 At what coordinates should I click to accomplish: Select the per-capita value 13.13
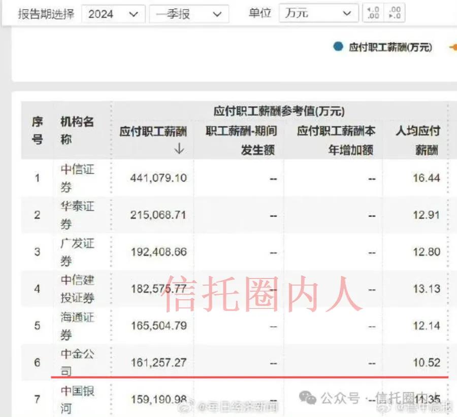(x=427, y=289)
